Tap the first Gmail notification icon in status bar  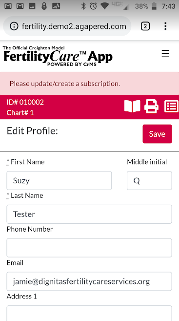click(8, 6)
